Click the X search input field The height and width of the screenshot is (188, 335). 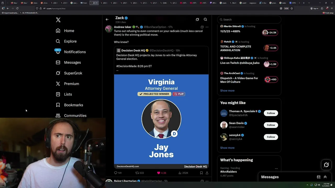(249, 20)
